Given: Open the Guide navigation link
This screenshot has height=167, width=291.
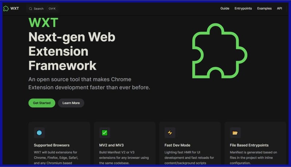Looking at the screenshot, I should pyautogui.click(x=225, y=8).
